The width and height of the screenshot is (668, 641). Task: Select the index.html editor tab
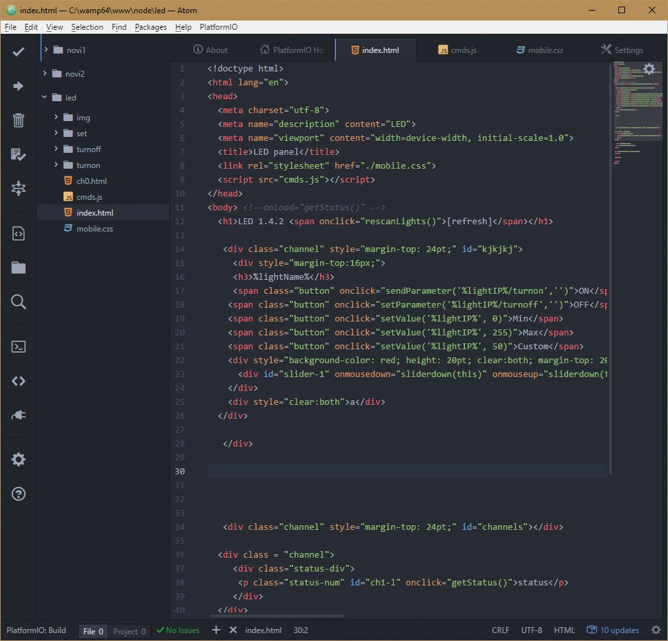375,50
